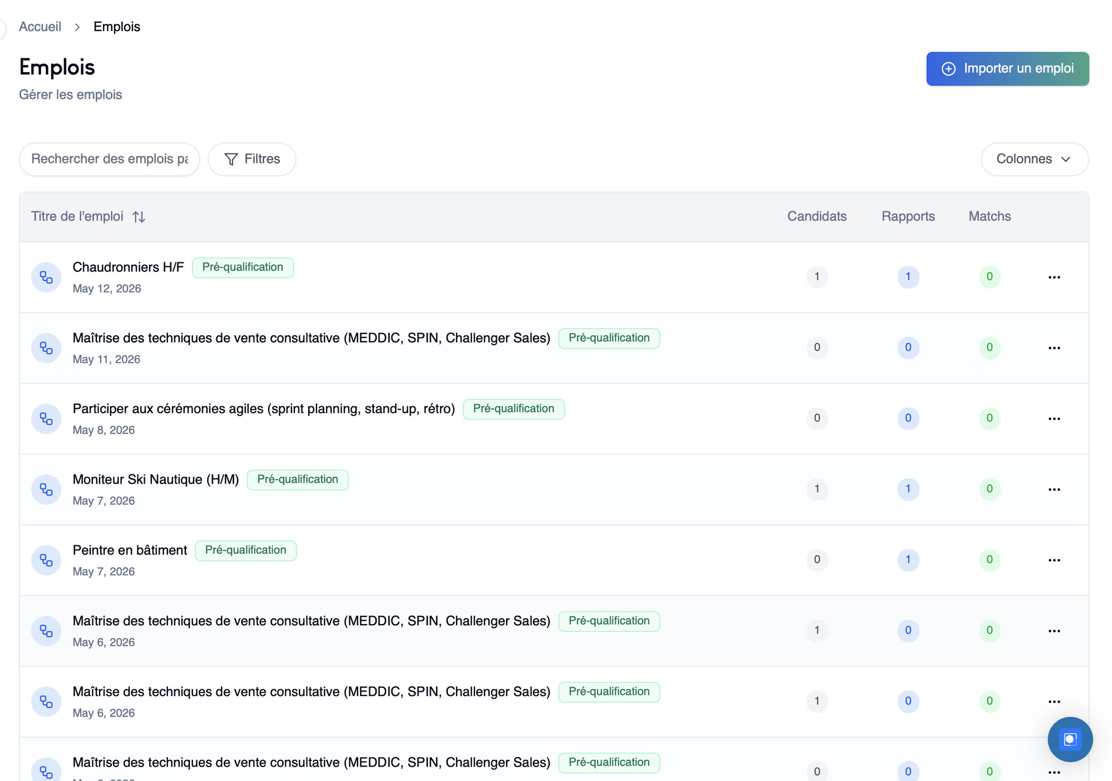Image resolution: width=1112 pixels, height=781 pixels.
Task: Click Candidats count for Chaudronniers H/F
Action: pos(817,277)
